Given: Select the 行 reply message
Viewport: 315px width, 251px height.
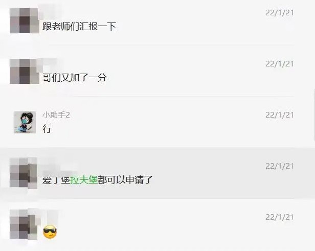Looking at the screenshot, I should click(x=47, y=128).
